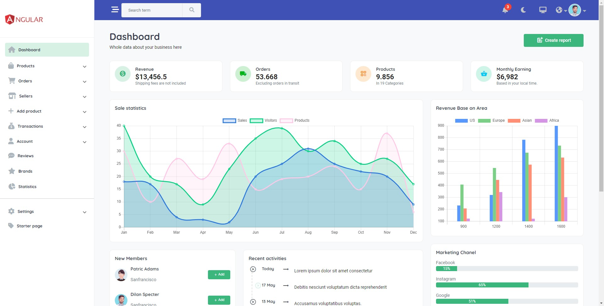This screenshot has width=604, height=306.
Task: Click the Create report button
Action: 553,40
